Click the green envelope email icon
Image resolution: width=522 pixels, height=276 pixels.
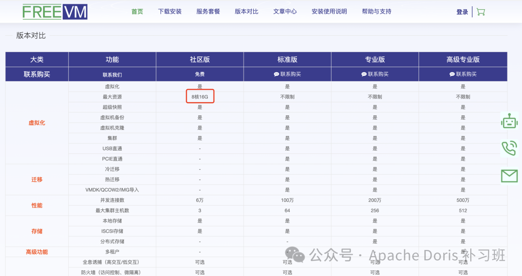click(x=509, y=176)
